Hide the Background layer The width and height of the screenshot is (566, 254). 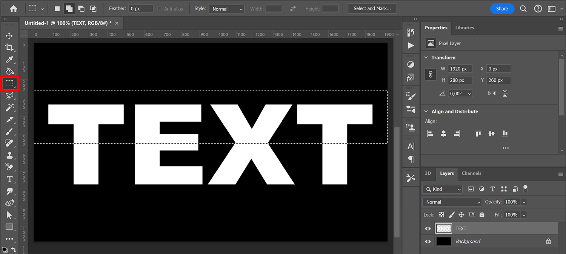pyautogui.click(x=428, y=242)
